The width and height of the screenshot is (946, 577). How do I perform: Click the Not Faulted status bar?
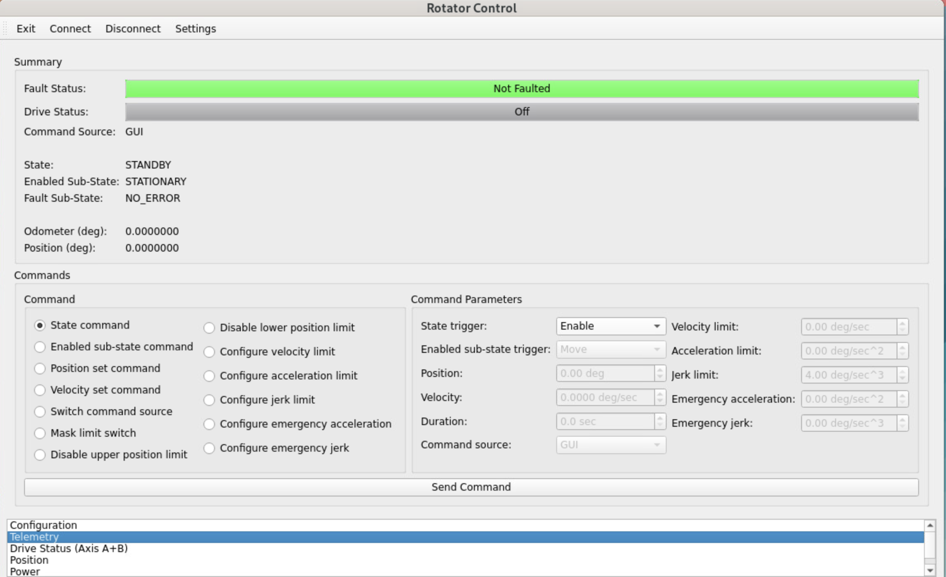click(x=522, y=89)
